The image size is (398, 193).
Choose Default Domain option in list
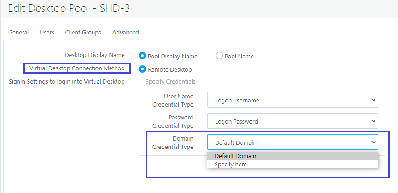(293, 156)
